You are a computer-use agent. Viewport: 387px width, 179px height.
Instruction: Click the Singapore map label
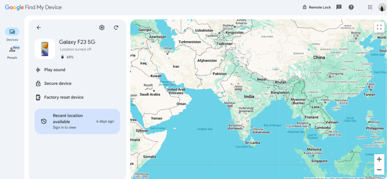coord(319,161)
